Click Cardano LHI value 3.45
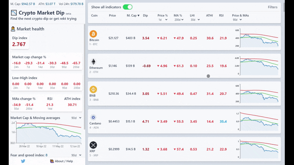294x165 pixels. (x=194, y=121)
